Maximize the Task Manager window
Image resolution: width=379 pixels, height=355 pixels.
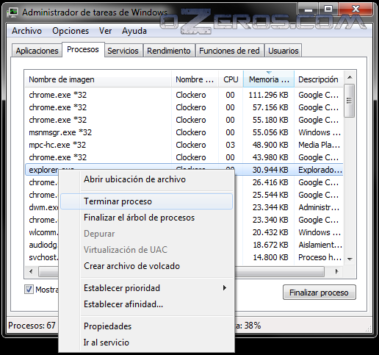click(328, 10)
